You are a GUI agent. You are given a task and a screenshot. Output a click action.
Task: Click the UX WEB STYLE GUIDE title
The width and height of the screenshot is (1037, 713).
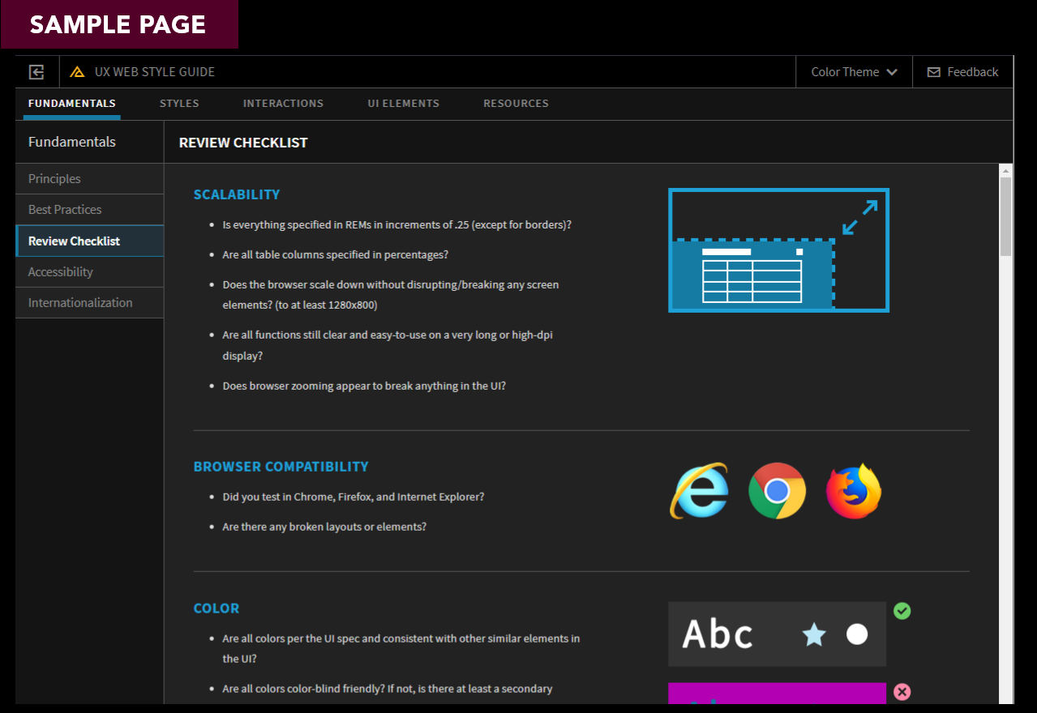(155, 72)
